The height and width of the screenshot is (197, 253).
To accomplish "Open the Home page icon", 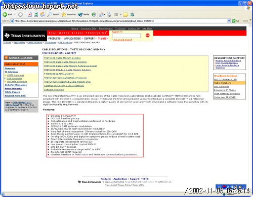I will [x=43, y=15].
